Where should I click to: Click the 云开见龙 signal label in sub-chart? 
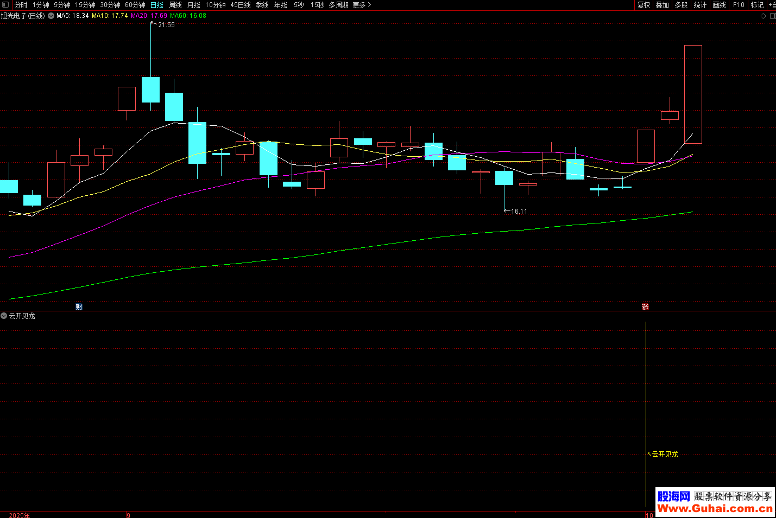pyautogui.click(x=665, y=455)
